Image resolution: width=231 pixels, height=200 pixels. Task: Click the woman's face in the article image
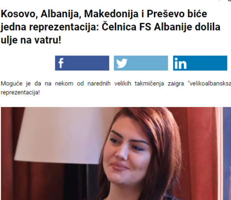pos(128,153)
